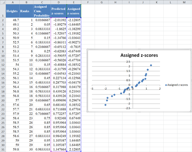Select column E header
The height and width of the screenshot is (152, 192).
coord(74,2)
